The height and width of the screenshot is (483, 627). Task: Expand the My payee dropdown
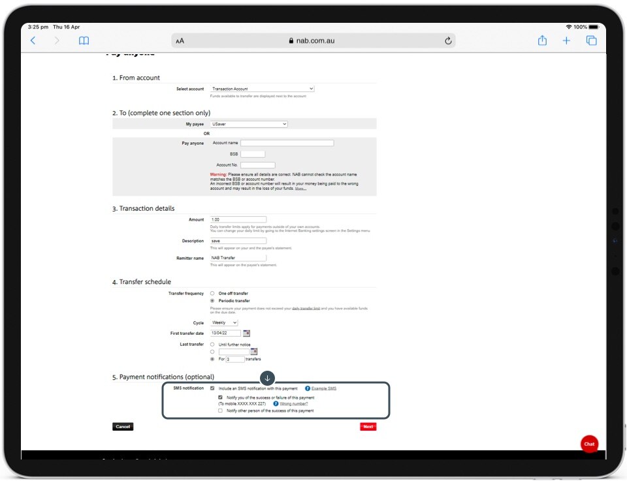249,124
